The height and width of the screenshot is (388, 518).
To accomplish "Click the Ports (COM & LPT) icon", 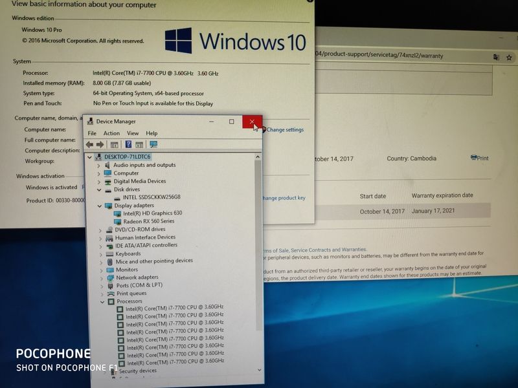I will coord(111,286).
